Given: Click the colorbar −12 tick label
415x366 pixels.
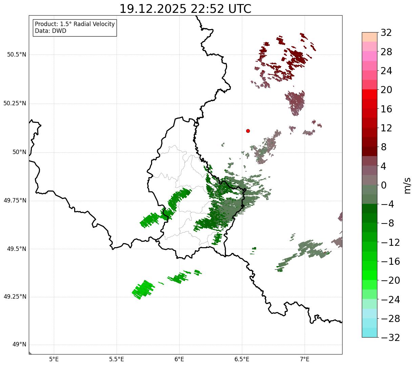Looking at the screenshot, I should [x=390, y=242].
